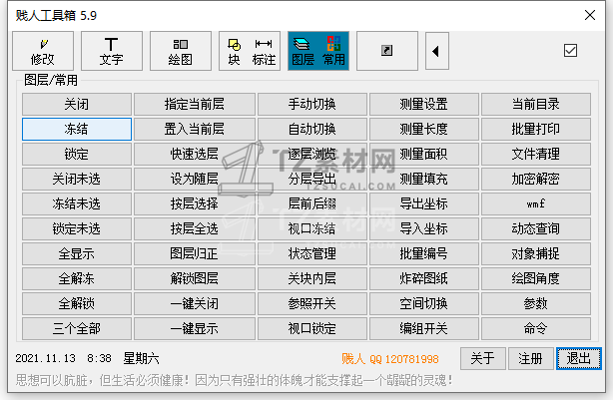613x400 pixels.
Task: Click 冻结未选 button
Action: [x=77, y=204]
